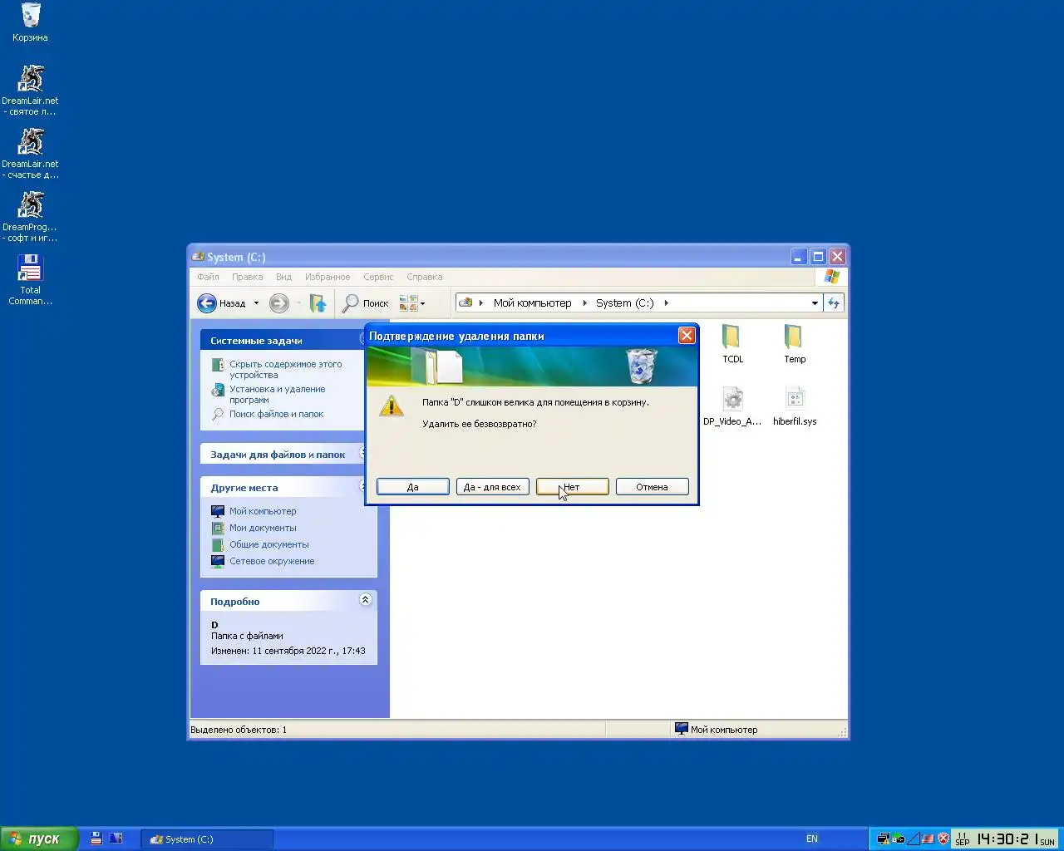
Task: Click the second quick launch icon in the taskbar
Action: [x=116, y=839]
